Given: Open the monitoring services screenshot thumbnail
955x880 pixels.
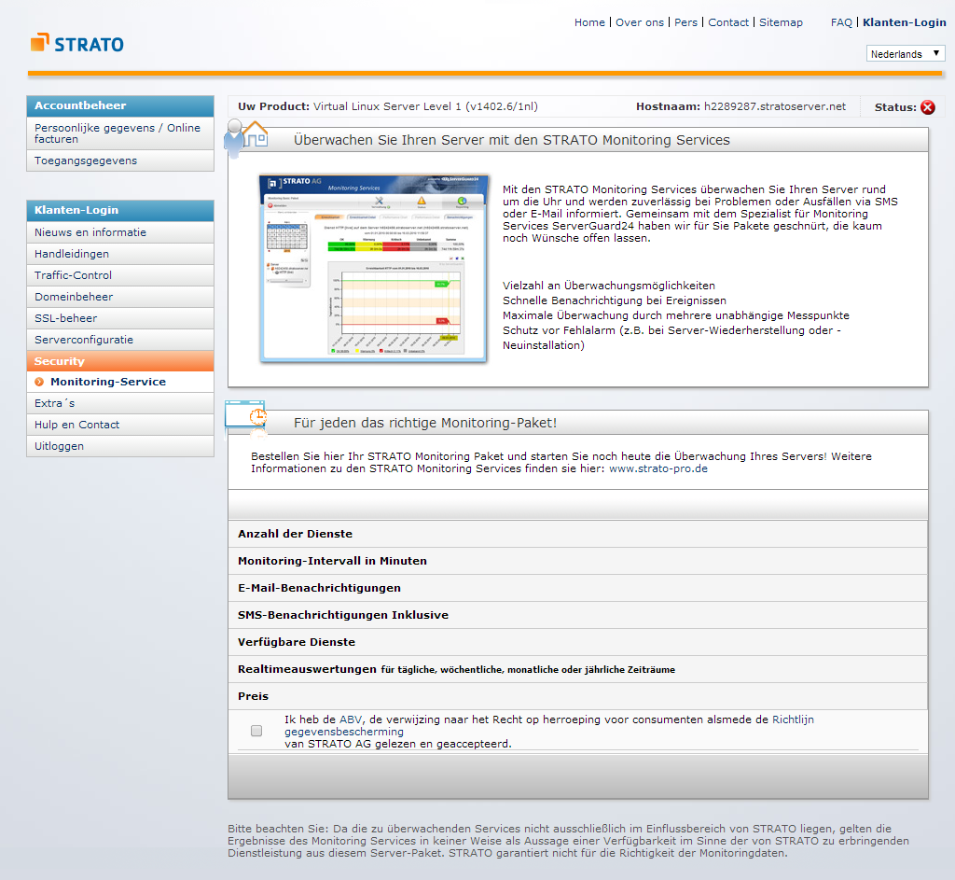Looking at the screenshot, I should point(373,268).
